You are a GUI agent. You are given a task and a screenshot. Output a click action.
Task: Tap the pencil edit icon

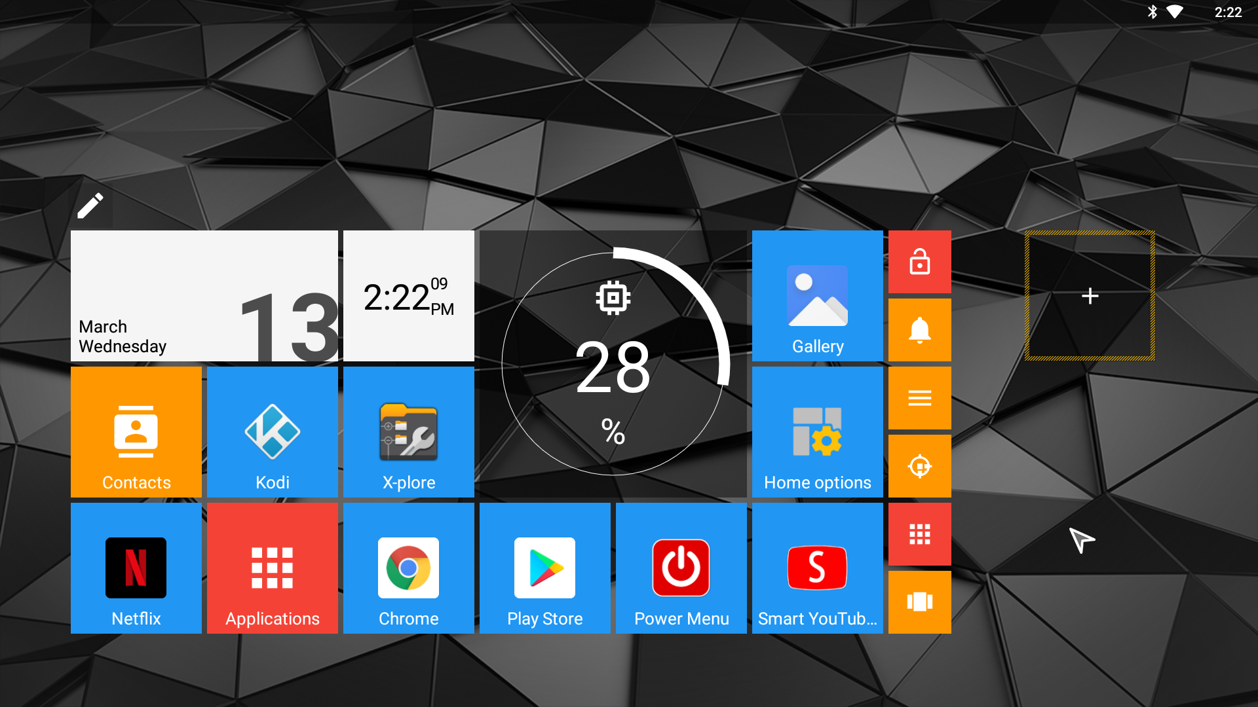[x=90, y=206]
